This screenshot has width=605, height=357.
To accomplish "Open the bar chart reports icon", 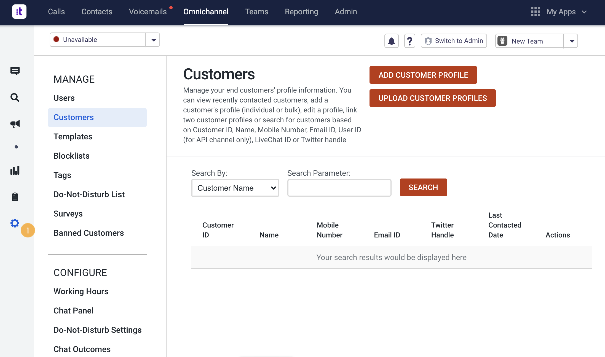I will (15, 170).
